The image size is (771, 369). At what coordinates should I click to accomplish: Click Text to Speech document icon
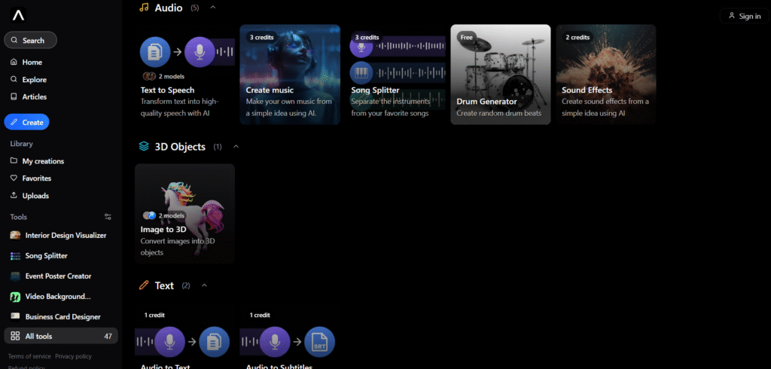[x=155, y=52]
